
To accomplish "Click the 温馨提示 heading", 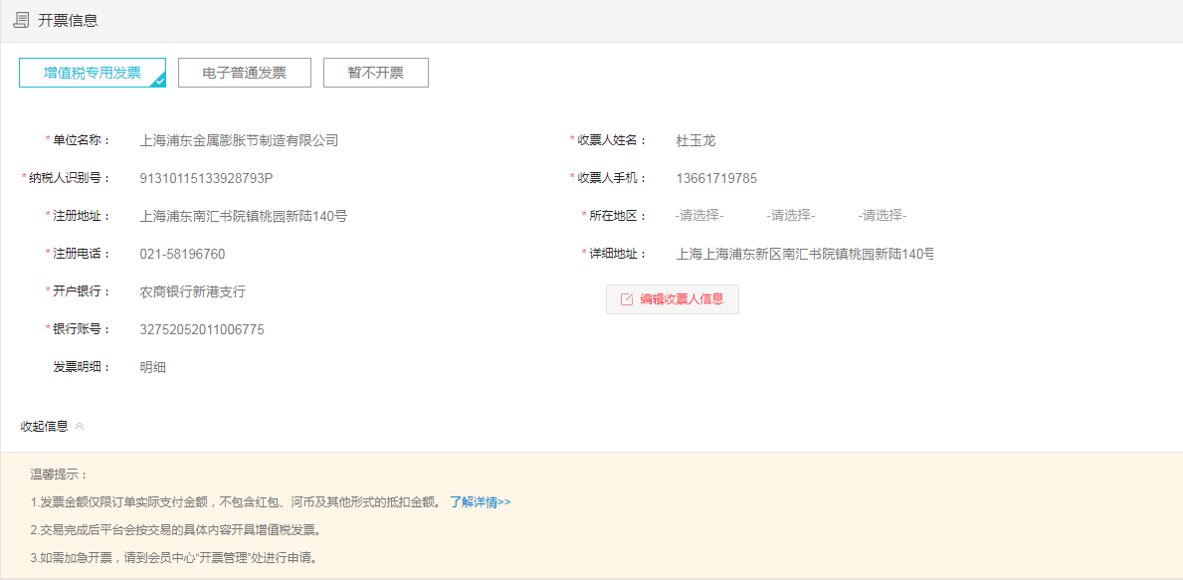I will [59, 476].
